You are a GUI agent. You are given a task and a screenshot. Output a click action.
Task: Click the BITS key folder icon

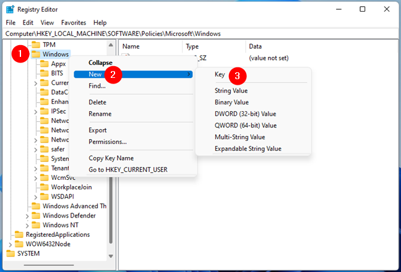pyautogui.click(x=45, y=73)
